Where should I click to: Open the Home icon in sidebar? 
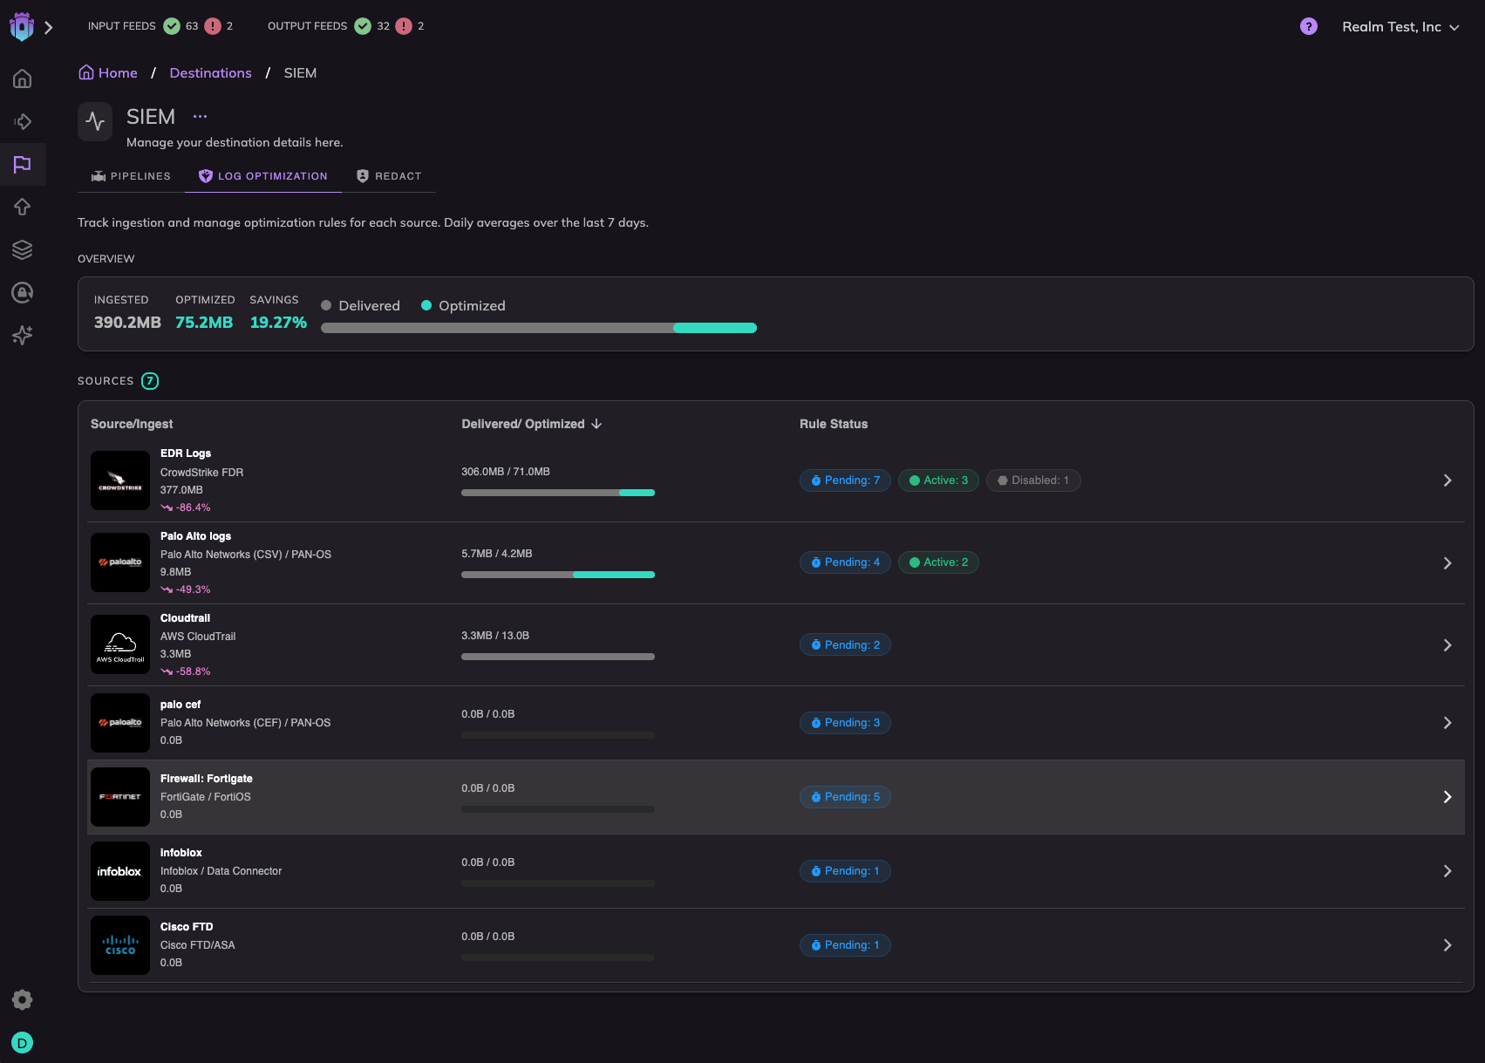point(23,78)
